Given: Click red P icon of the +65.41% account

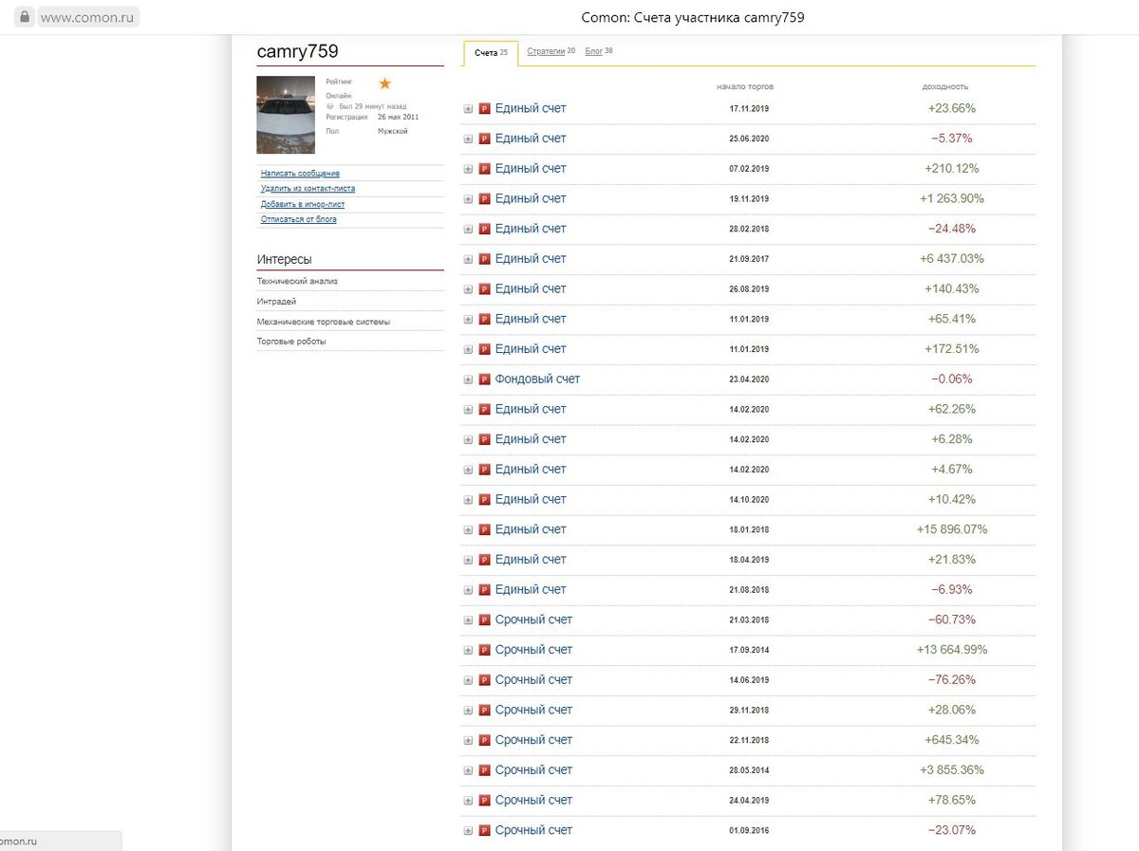Looking at the screenshot, I should click(484, 319).
